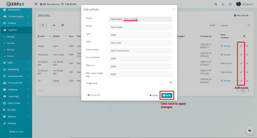Viewport: 257px width, 138px height.
Task: Open the messages envelope icon
Action: click(230, 4)
